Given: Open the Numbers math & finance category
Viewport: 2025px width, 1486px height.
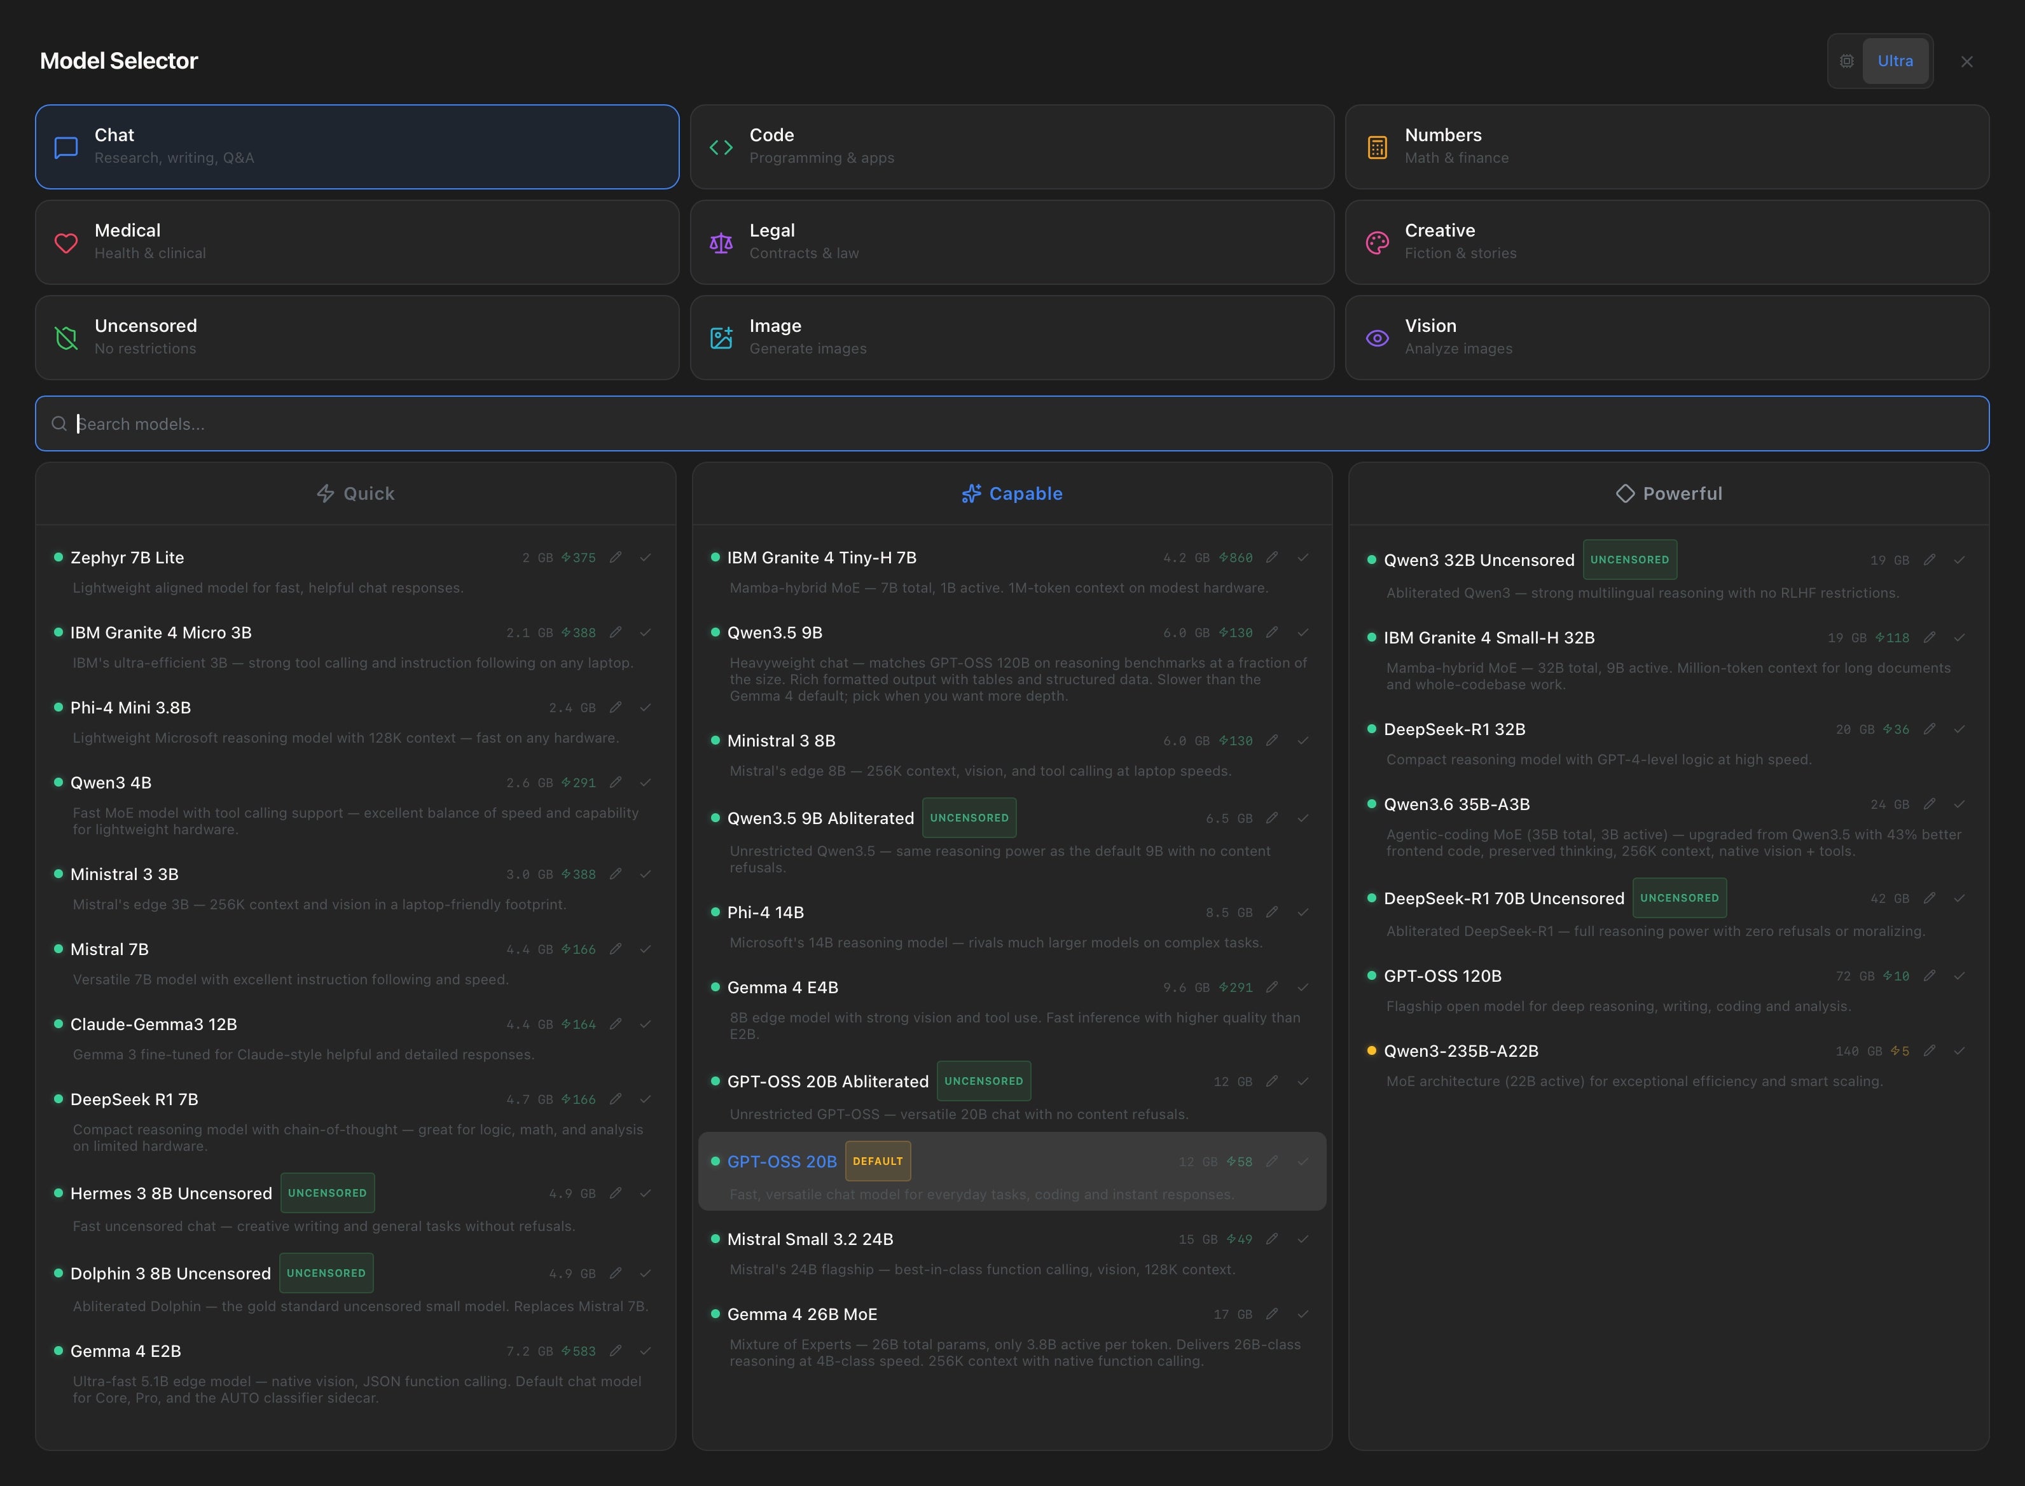Looking at the screenshot, I should pyautogui.click(x=1667, y=147).
